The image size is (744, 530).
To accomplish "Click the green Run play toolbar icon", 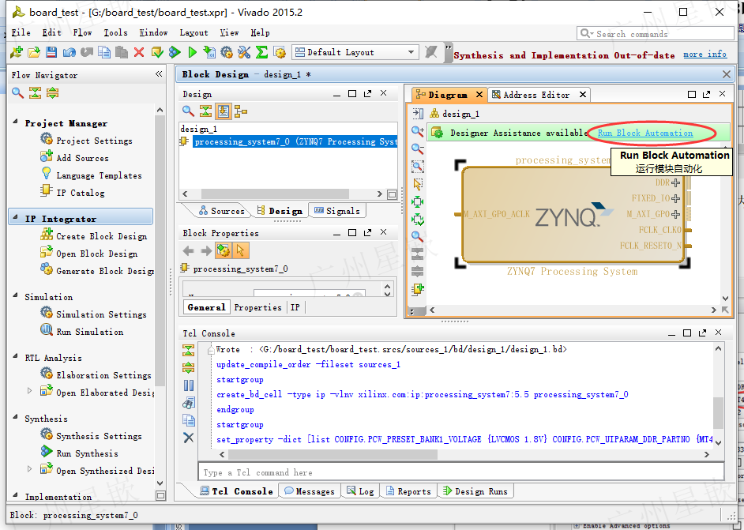I will click(192, 52).
